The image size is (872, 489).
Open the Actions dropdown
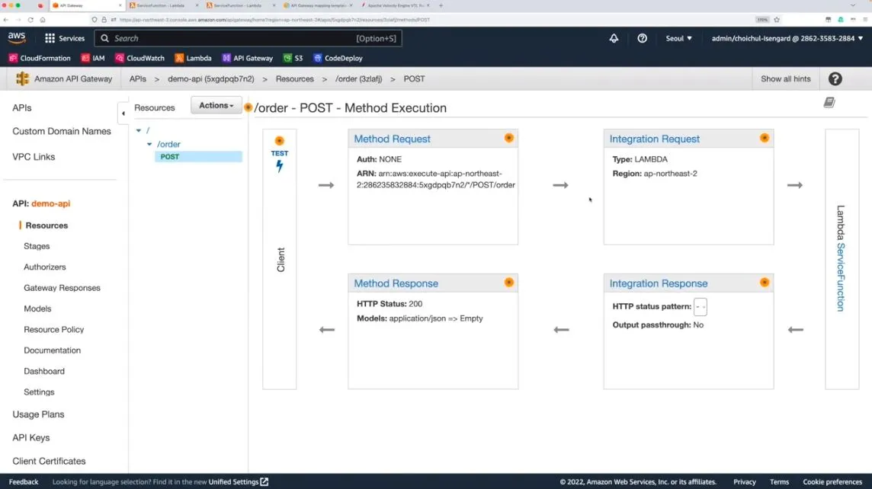pyautogui.click(x=216, y=106)
